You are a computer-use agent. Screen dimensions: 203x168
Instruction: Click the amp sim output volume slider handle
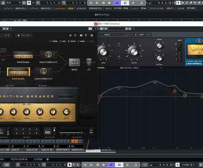[x=81, y=133]
